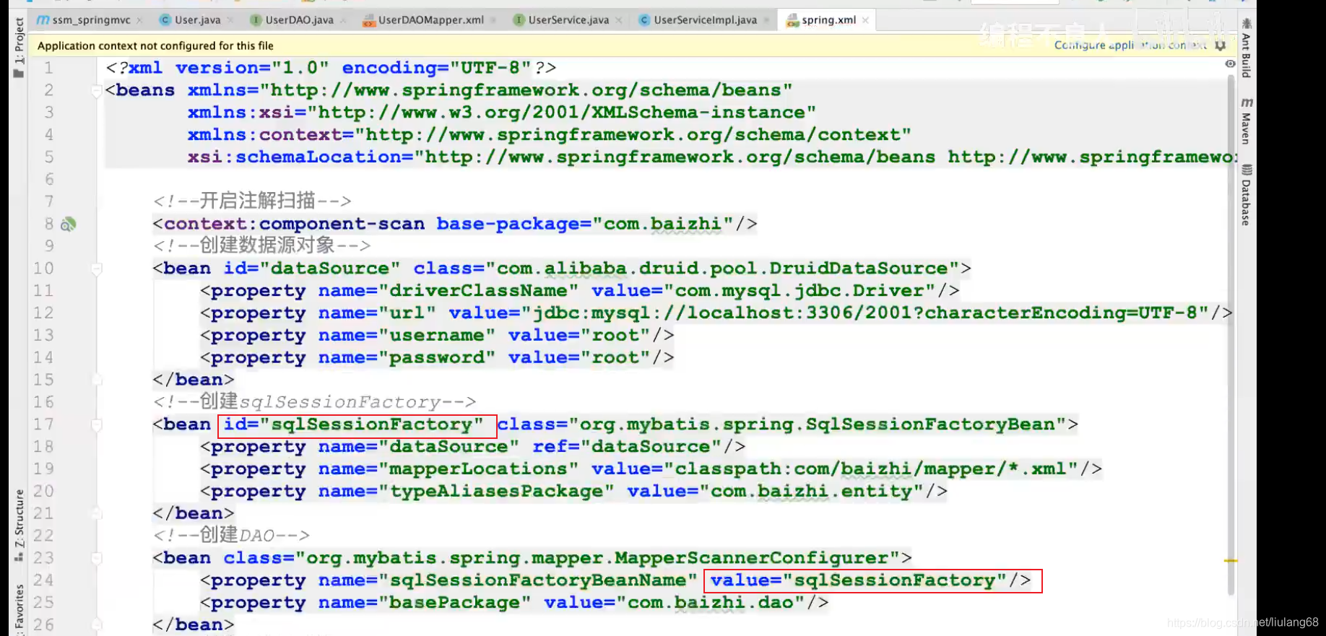Open the Structure tool window
Screen dimensions: 1326x636
tap(19, 526)
